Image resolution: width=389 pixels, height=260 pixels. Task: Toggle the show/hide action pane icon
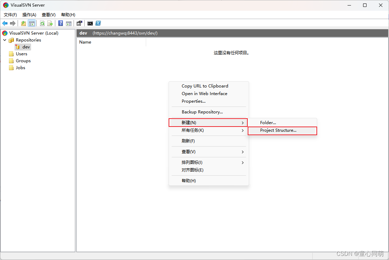point(69,24)
